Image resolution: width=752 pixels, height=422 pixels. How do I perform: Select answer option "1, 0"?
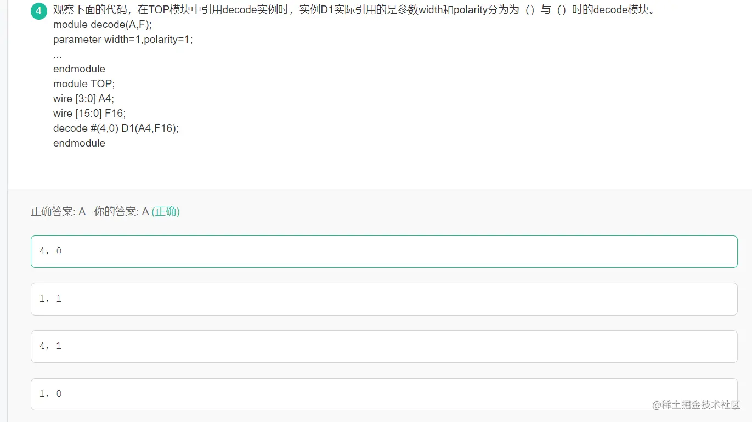point(384,394)
